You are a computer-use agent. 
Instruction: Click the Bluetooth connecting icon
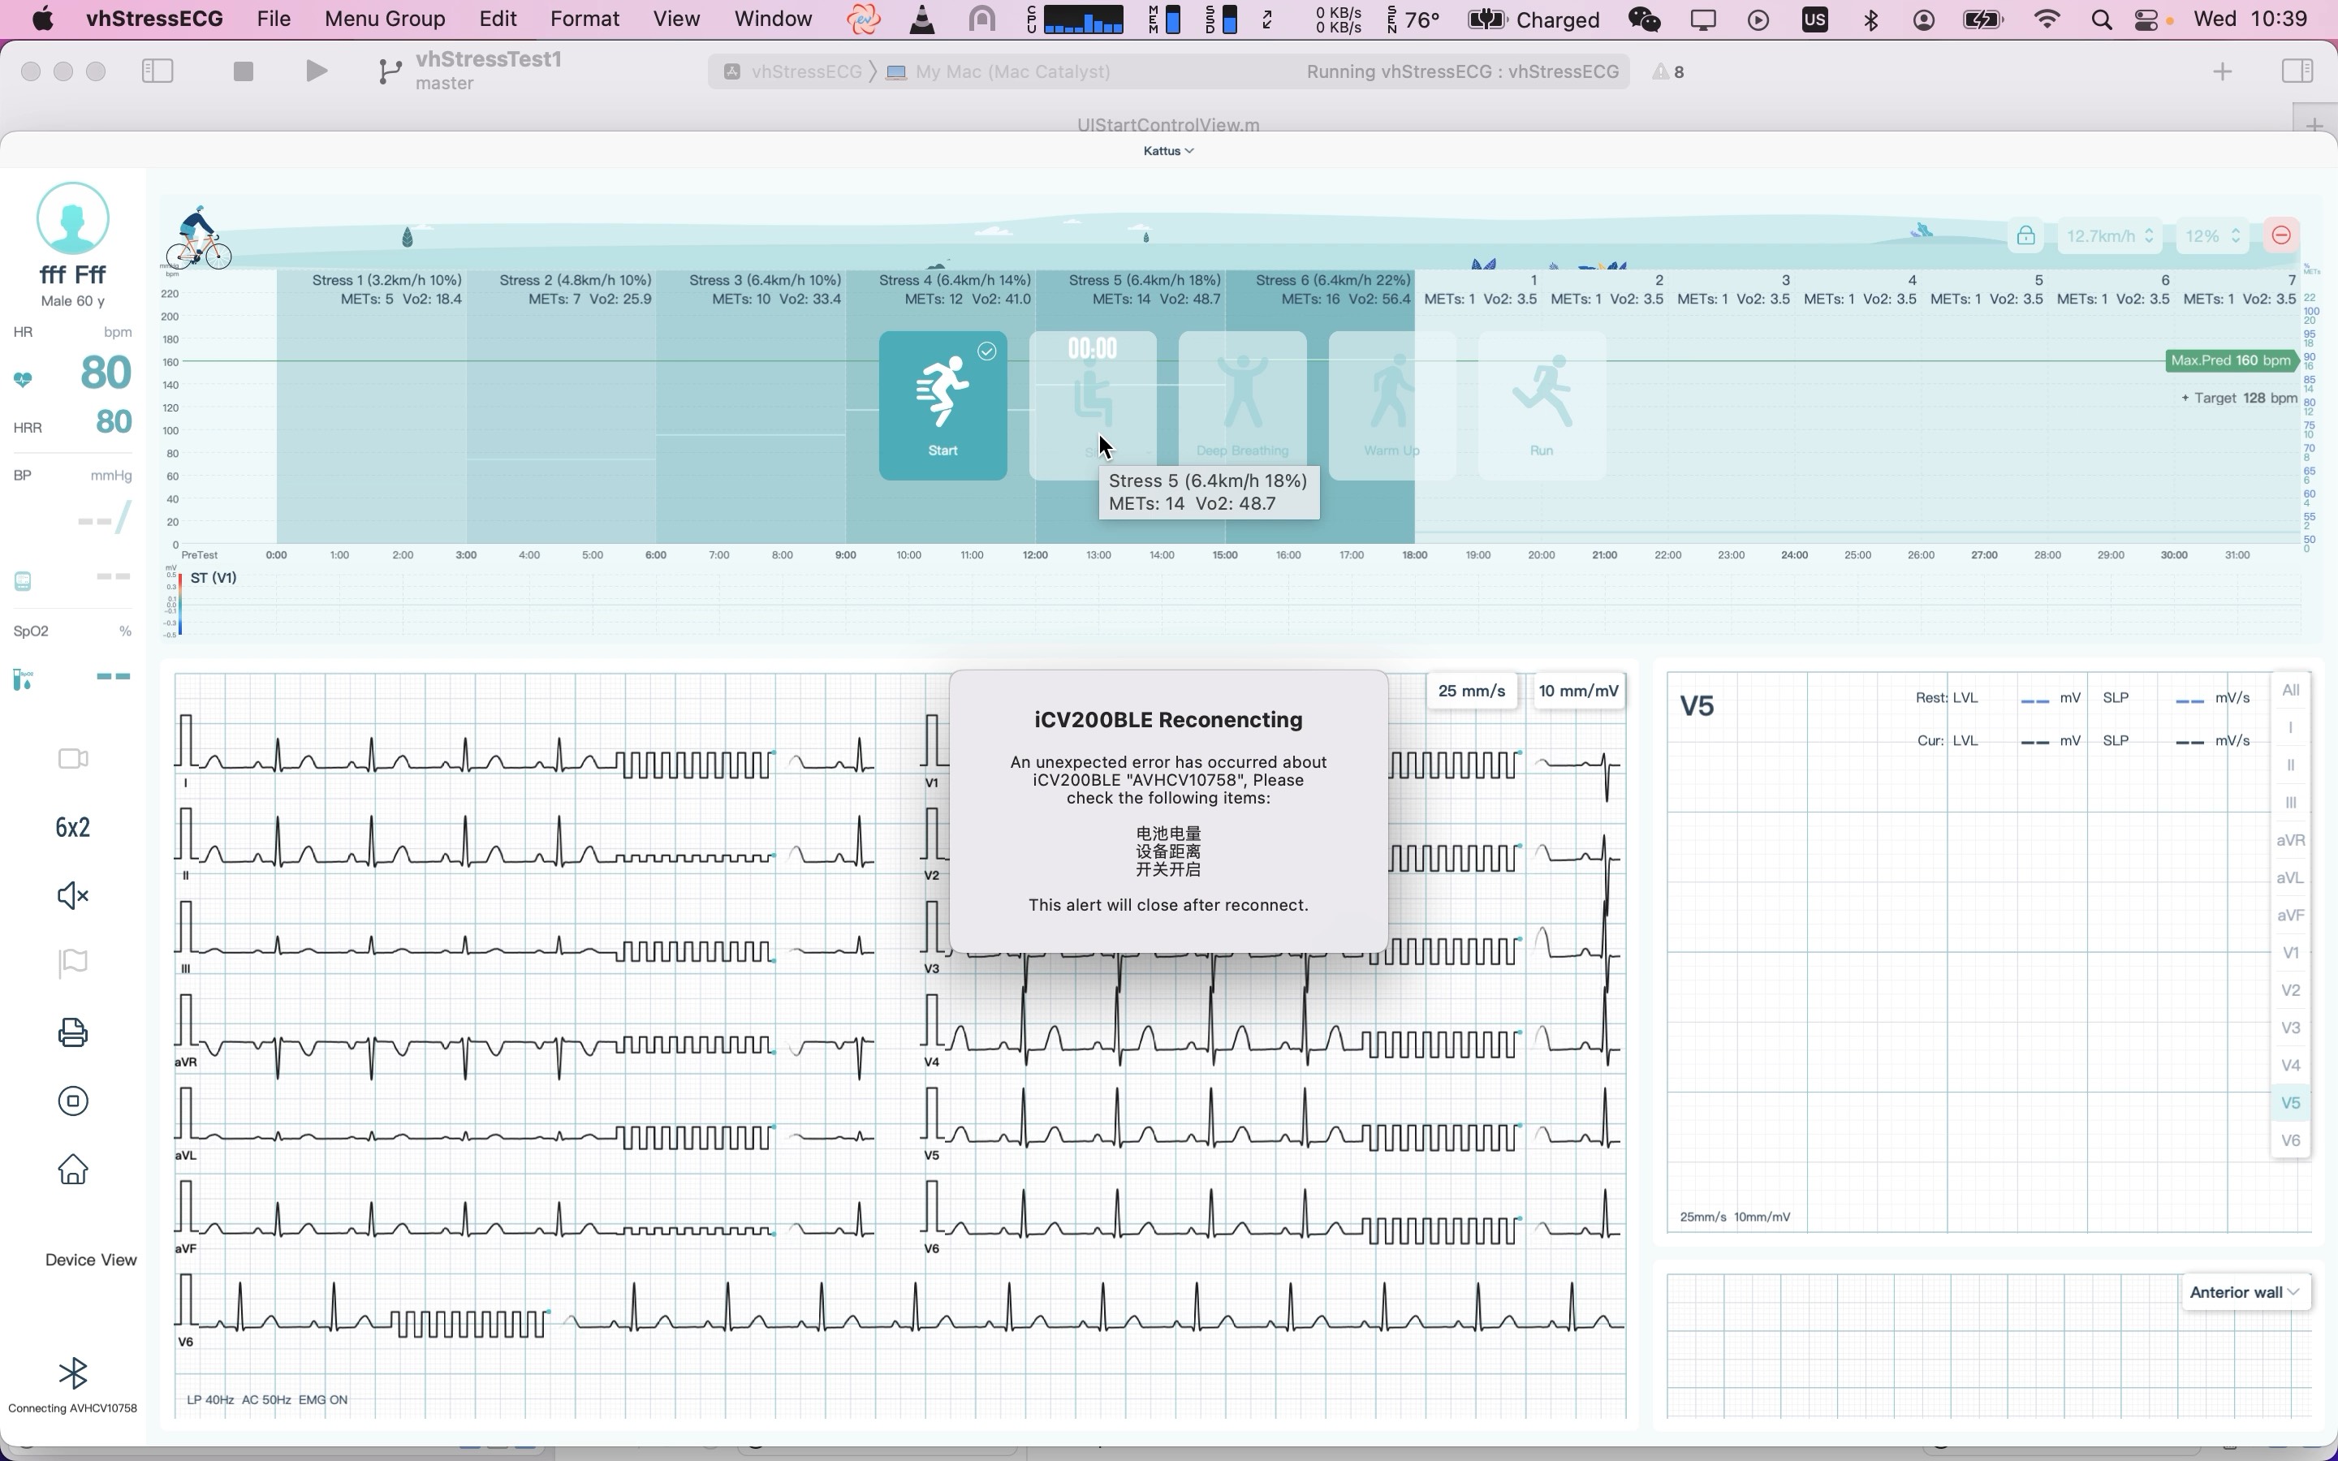click(x=73, y=1373)
